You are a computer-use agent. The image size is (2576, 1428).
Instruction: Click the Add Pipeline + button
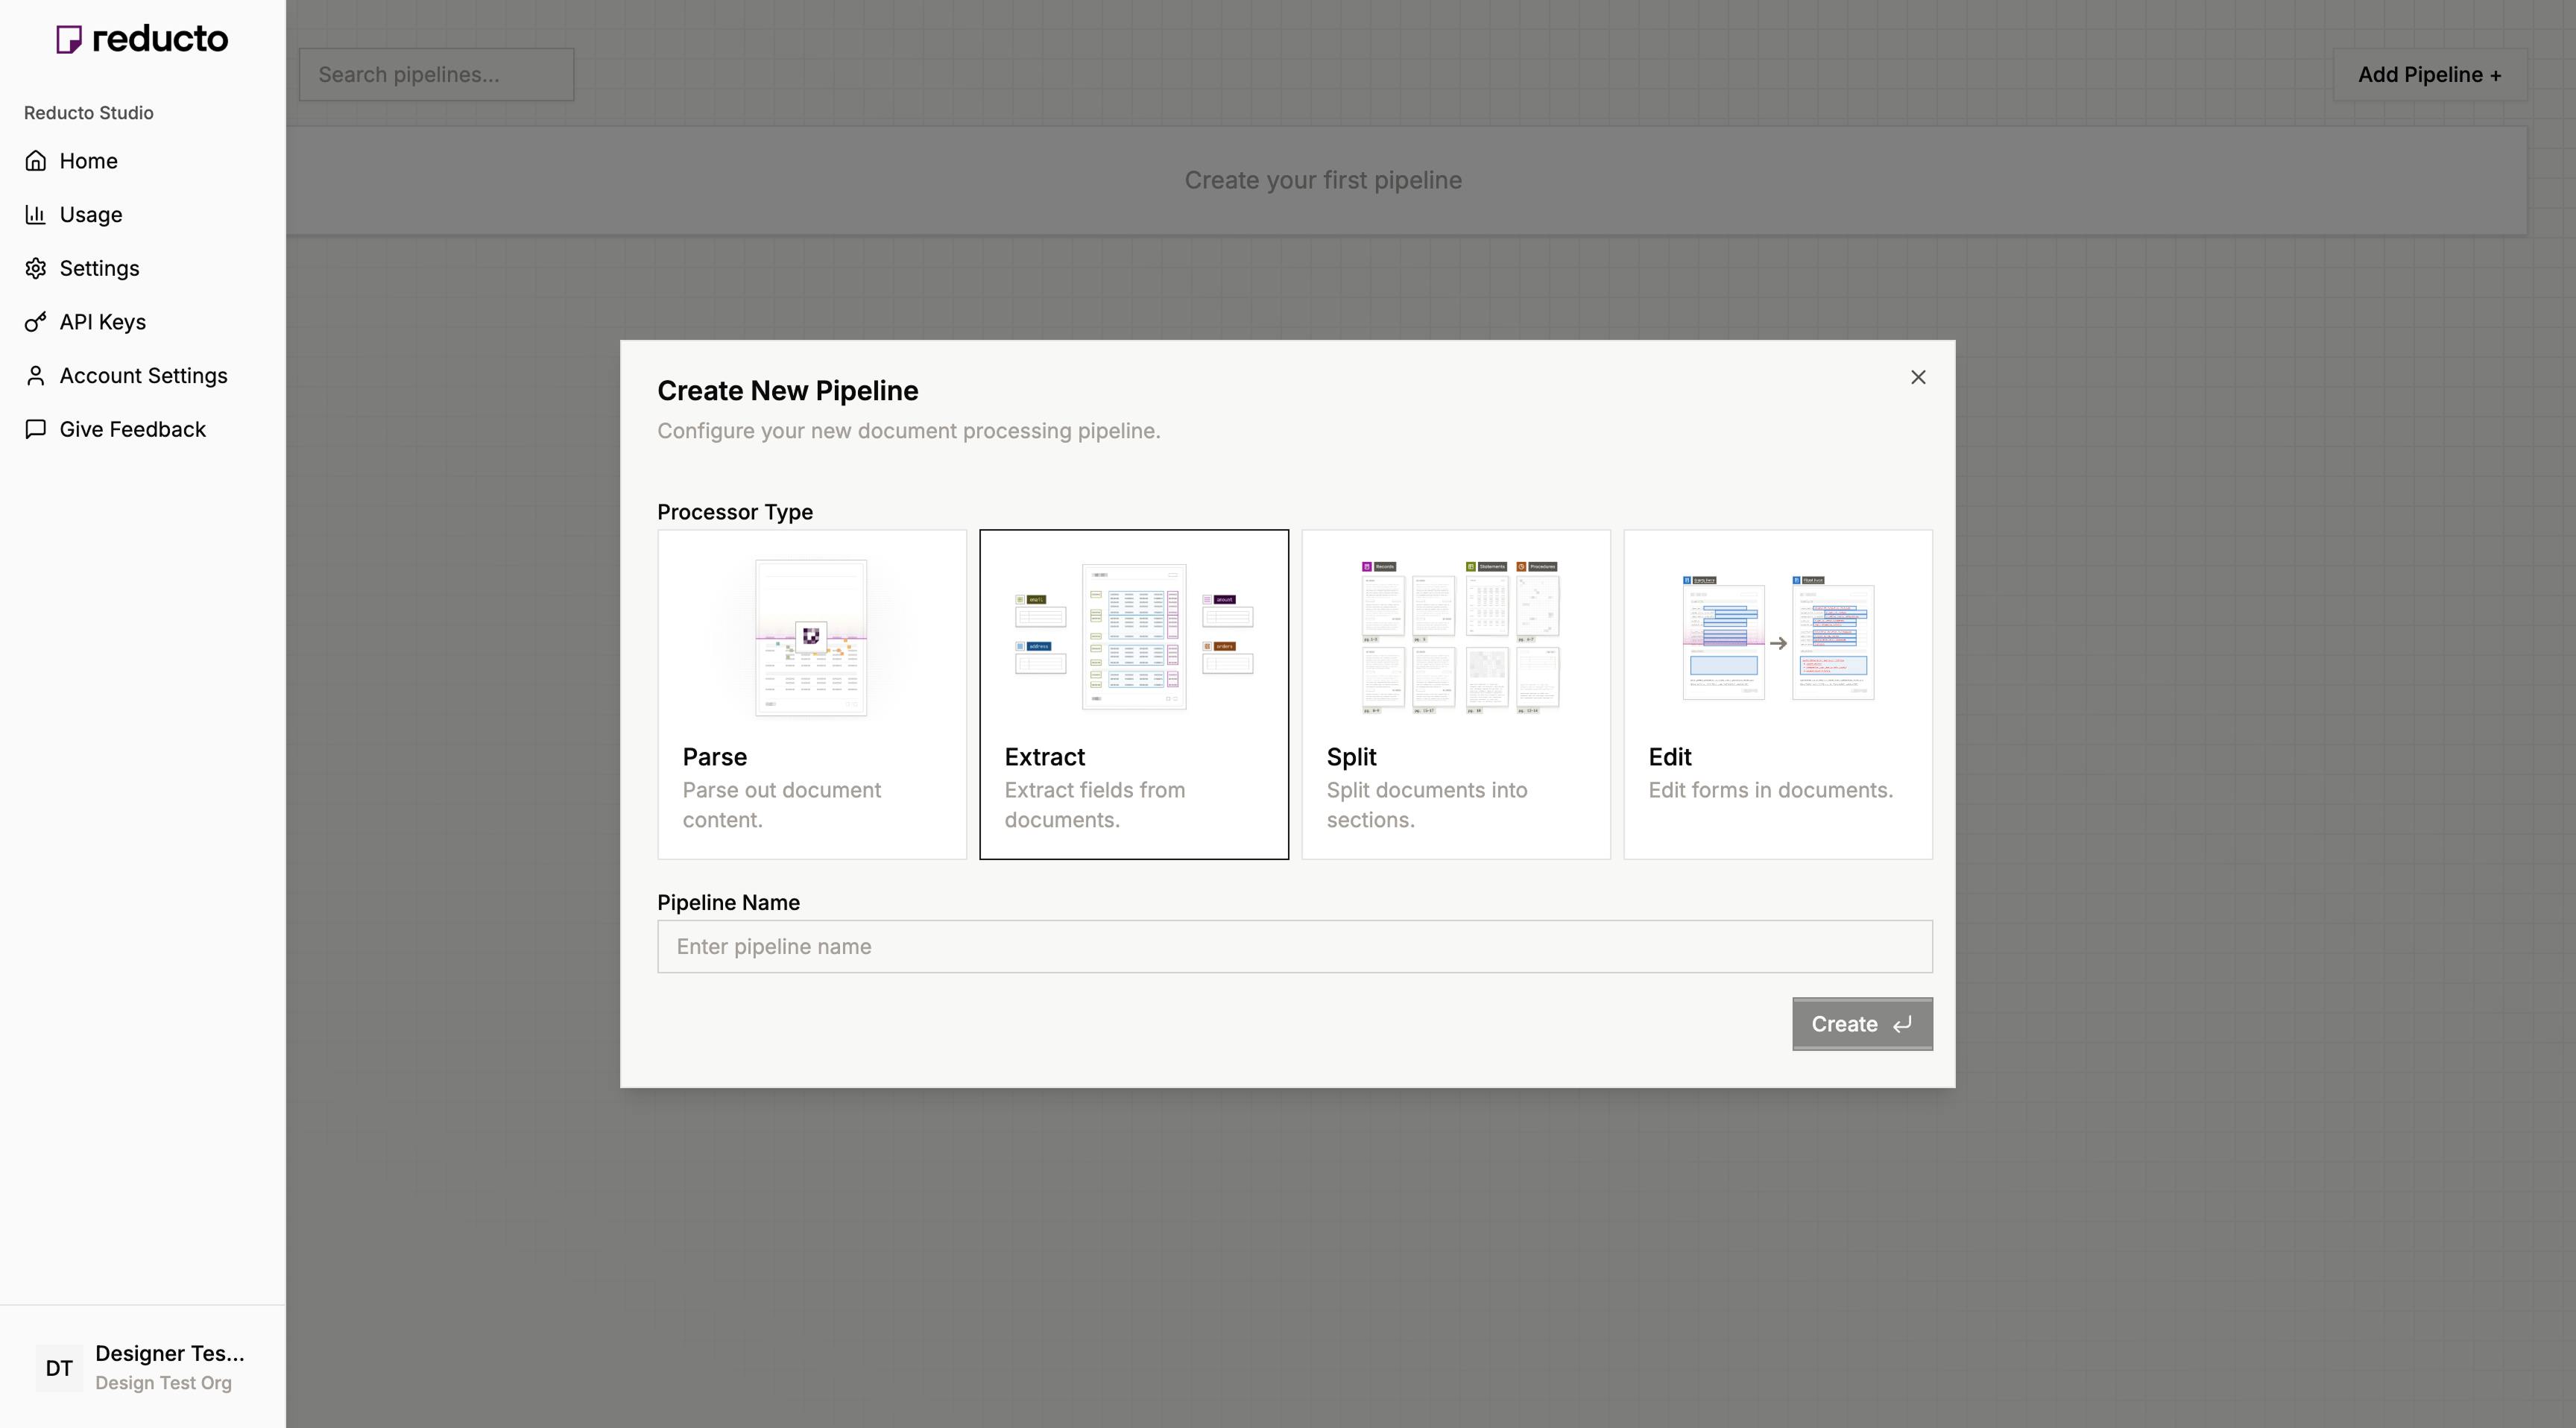click(x=2429, y=75)
